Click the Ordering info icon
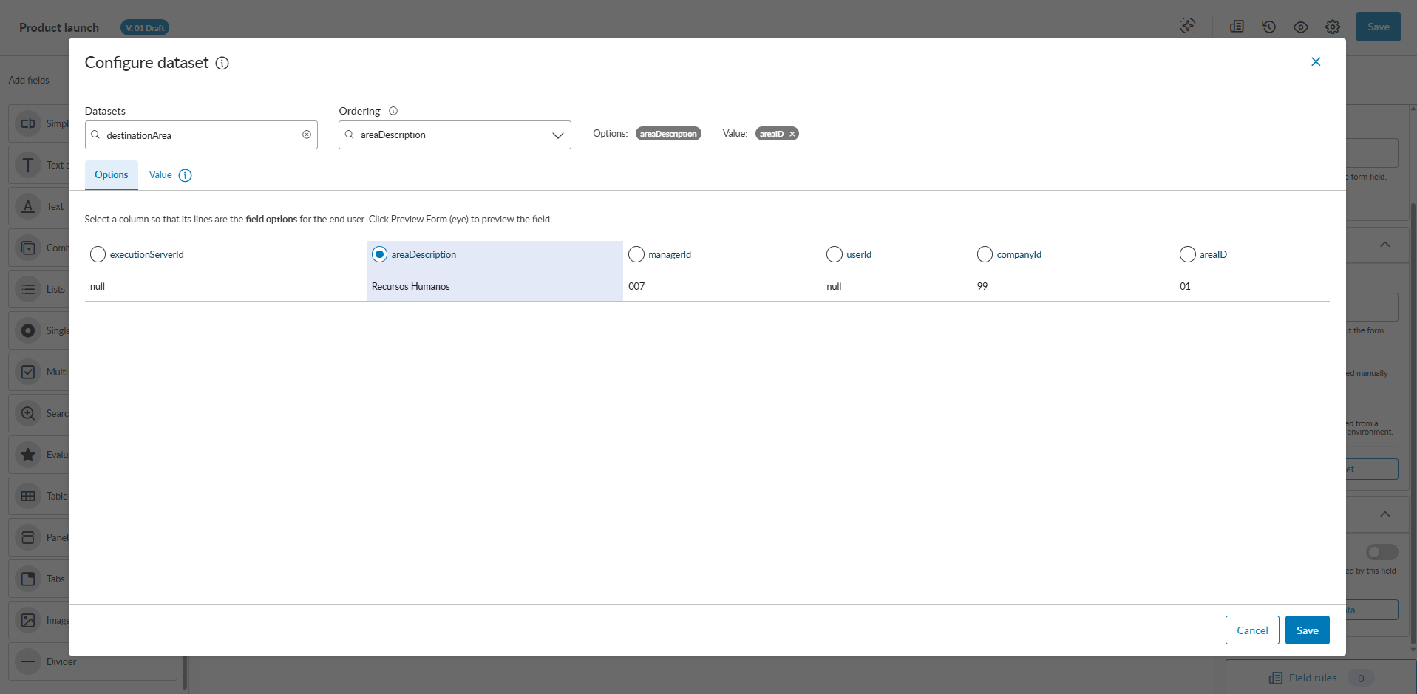Image resolution: width=1417 pixels, height=694 pixels. [393, 111]
